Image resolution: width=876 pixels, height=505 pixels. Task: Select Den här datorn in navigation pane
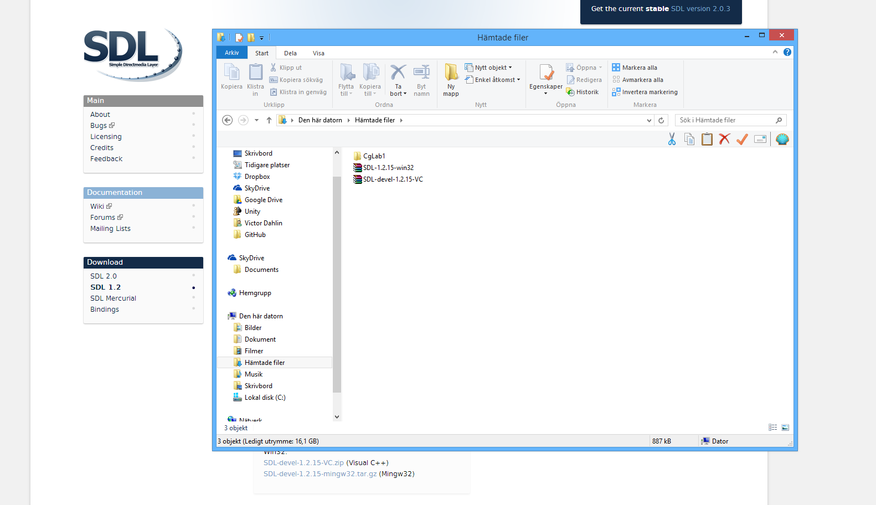coord(260,316)
